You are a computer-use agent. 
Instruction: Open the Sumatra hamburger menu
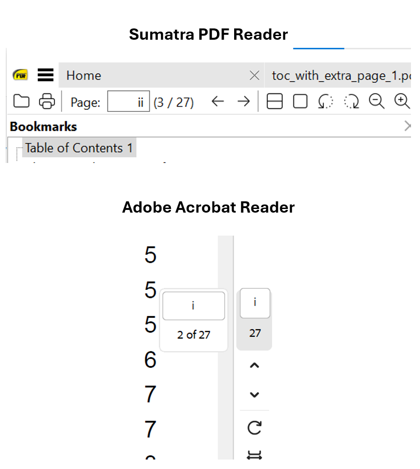tap(46, 75)
